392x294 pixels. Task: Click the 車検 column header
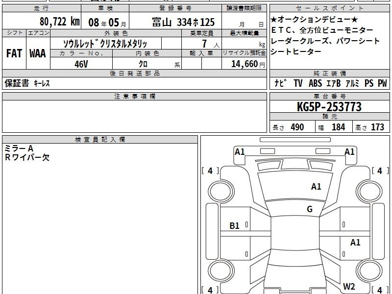pyautogui.click(x=105, y=8)
